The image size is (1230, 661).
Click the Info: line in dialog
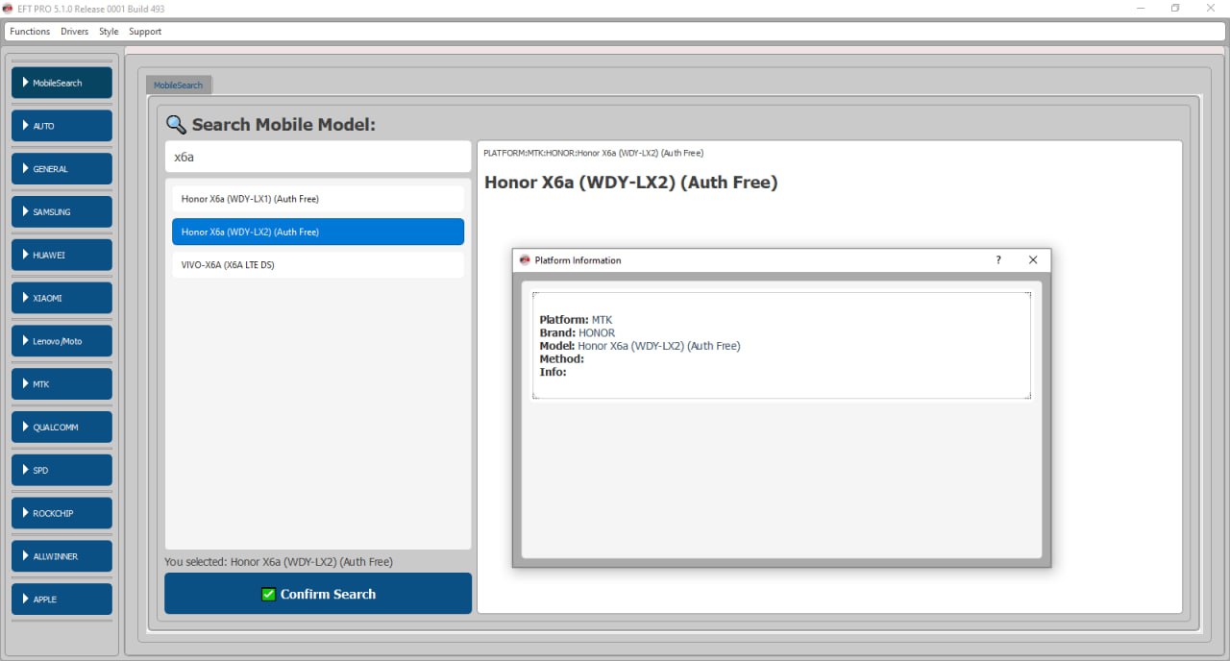pyautogui.click(x=553, y=372)
